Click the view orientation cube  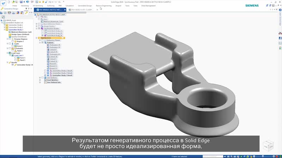[x=268, y=146]
